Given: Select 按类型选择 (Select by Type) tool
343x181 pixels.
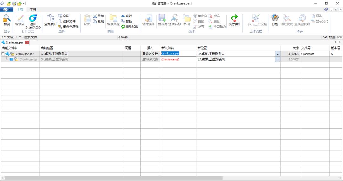Looking at the screenshot, I should coord(68,27).
